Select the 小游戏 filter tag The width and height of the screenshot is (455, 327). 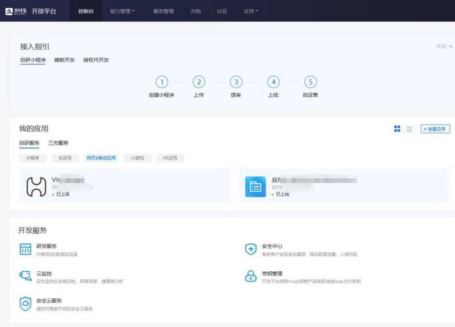point(137,158)
